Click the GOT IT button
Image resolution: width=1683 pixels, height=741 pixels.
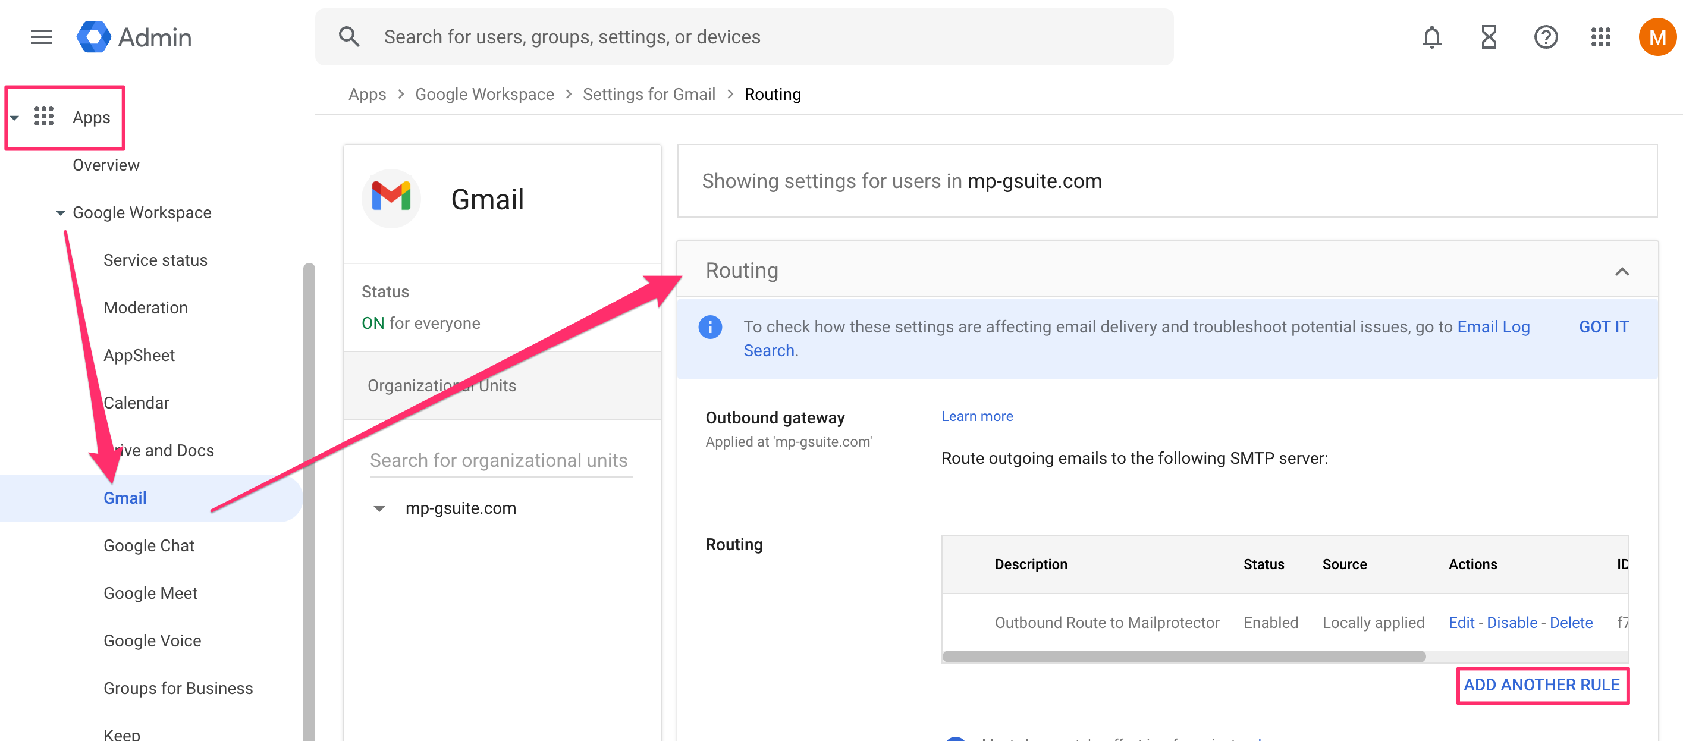click(x=1603, y=326)
